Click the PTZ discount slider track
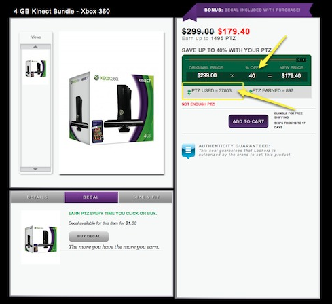The height and width of the screenshot is (304, 332). tap(240, 60)
